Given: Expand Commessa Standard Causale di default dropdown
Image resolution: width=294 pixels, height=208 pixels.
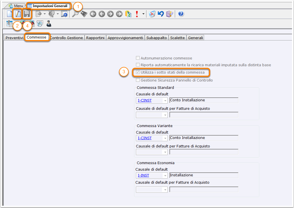Looking at the screenshot, I should pos(165,100).
